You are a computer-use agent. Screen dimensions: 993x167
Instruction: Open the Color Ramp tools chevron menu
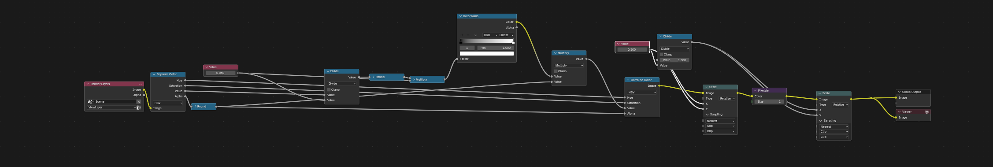(475, 35)
